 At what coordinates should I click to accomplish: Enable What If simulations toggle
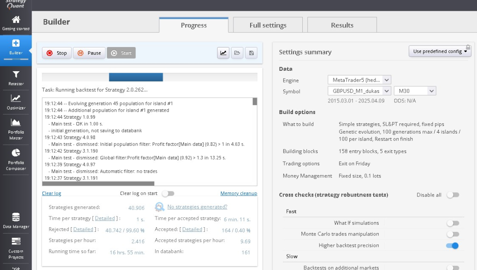(x=452, y=223)
